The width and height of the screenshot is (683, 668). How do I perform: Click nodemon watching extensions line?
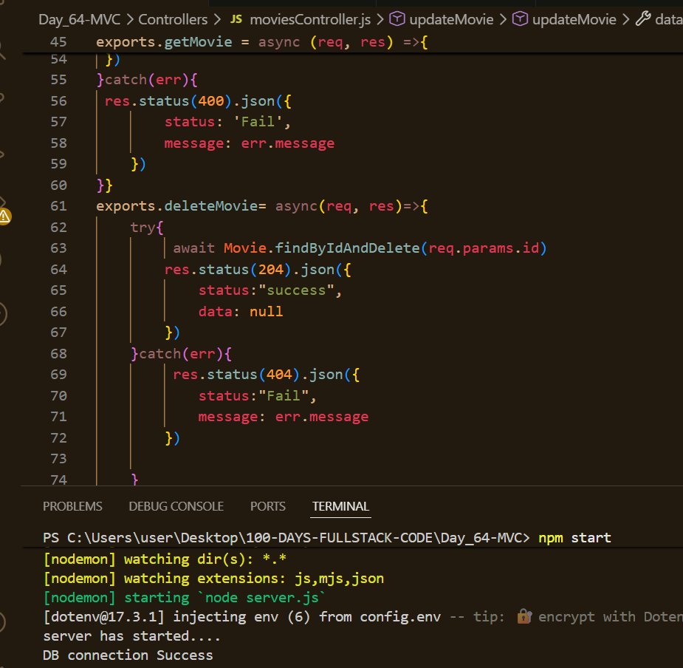(x=213, y=578)
